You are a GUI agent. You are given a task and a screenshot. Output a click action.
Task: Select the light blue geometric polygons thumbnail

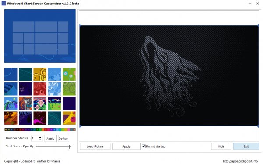pyautogui.click(x=54, y=89)
